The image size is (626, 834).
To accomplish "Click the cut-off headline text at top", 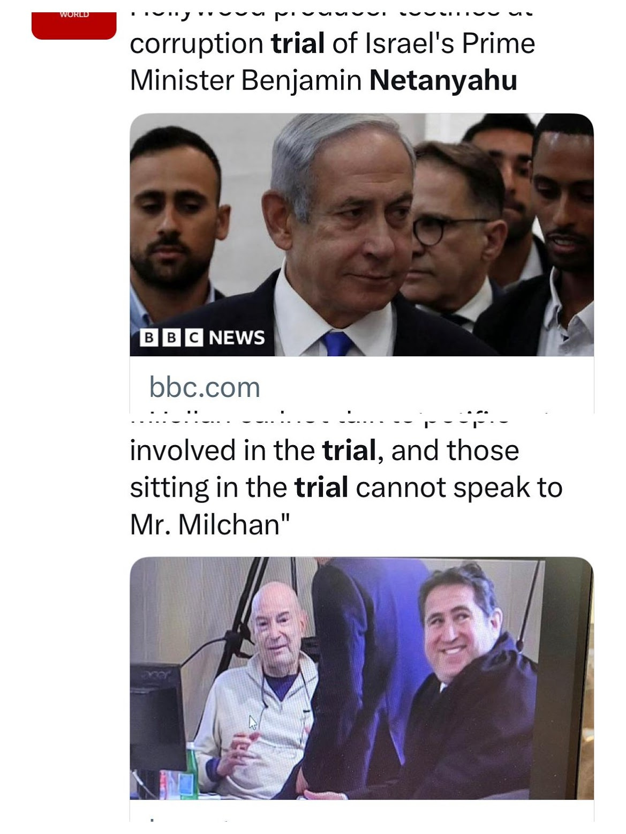I will tap(331, 14).
